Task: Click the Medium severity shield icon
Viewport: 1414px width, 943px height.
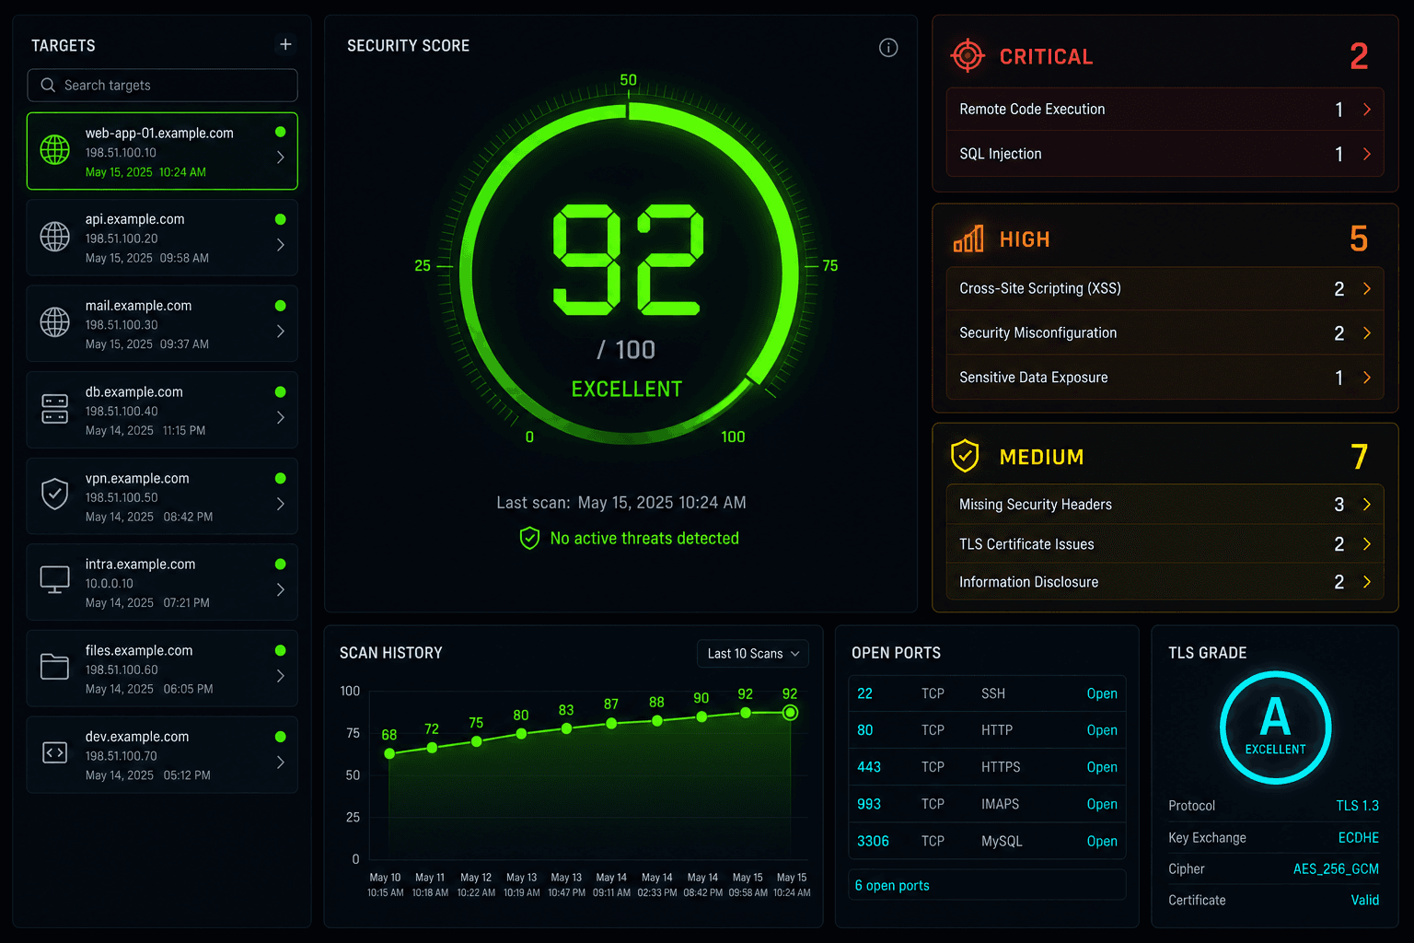Action: (x=965, y=455)
